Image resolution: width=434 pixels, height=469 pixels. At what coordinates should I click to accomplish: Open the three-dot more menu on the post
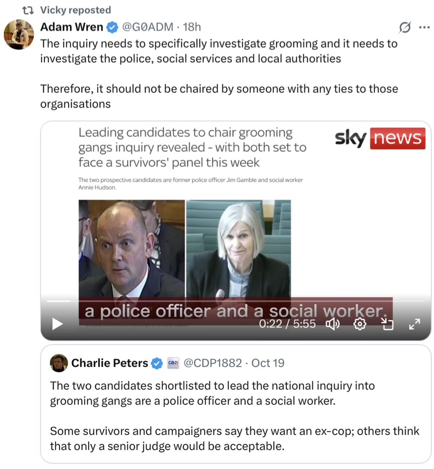(x=424, y=27)
